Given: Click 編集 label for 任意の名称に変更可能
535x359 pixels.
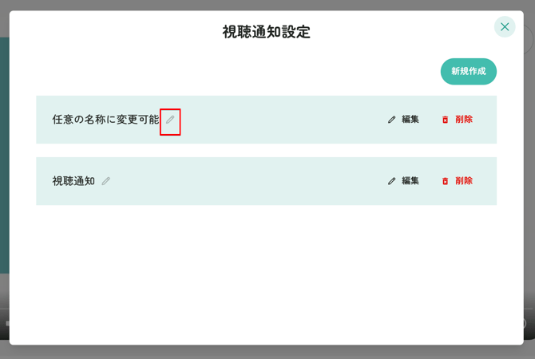Looking at the screenshot, I should (x=410, y=120).
